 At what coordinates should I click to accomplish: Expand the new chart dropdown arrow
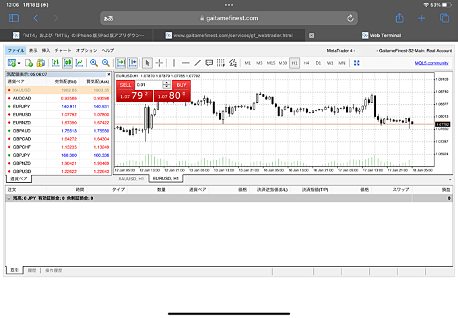19,63
